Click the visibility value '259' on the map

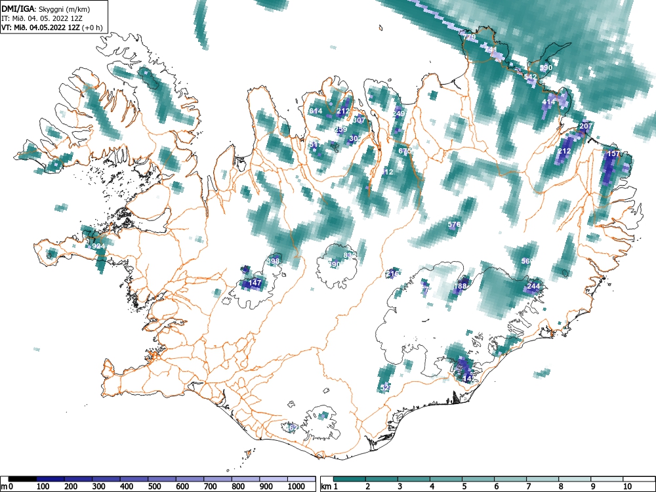click(341, 129)
